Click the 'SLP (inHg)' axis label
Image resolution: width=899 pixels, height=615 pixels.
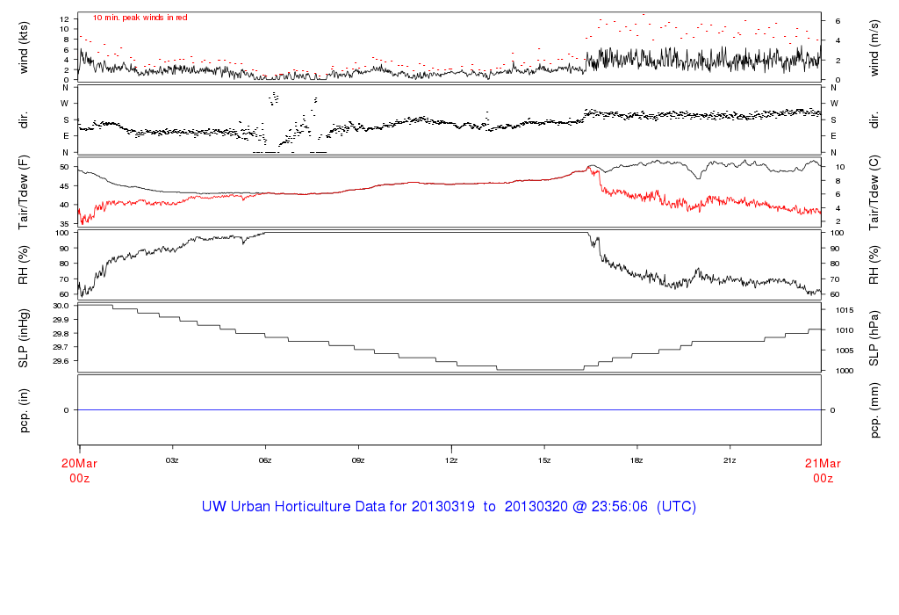tap(24, 338)
